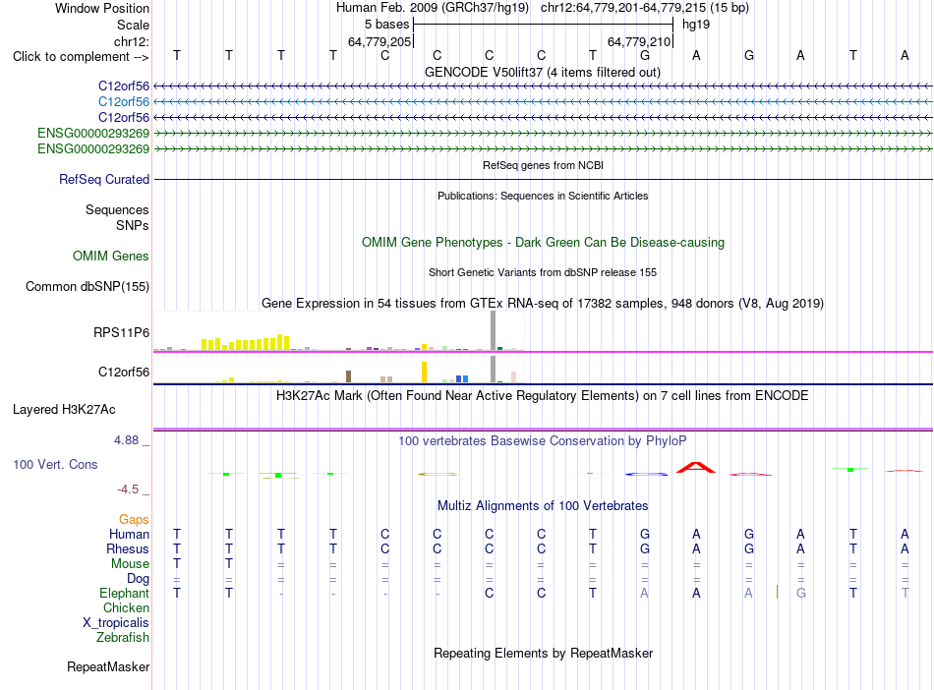Viewport: 934px width, 690px height.
Task: Click the light-blue C12orf56 transcript label
Action: point(124,102)
